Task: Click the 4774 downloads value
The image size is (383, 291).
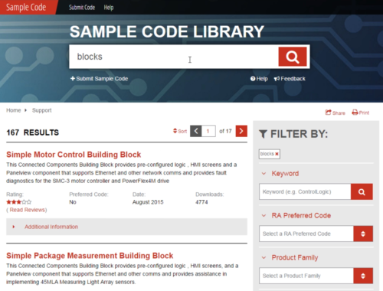Action: (x=201, y=202)
